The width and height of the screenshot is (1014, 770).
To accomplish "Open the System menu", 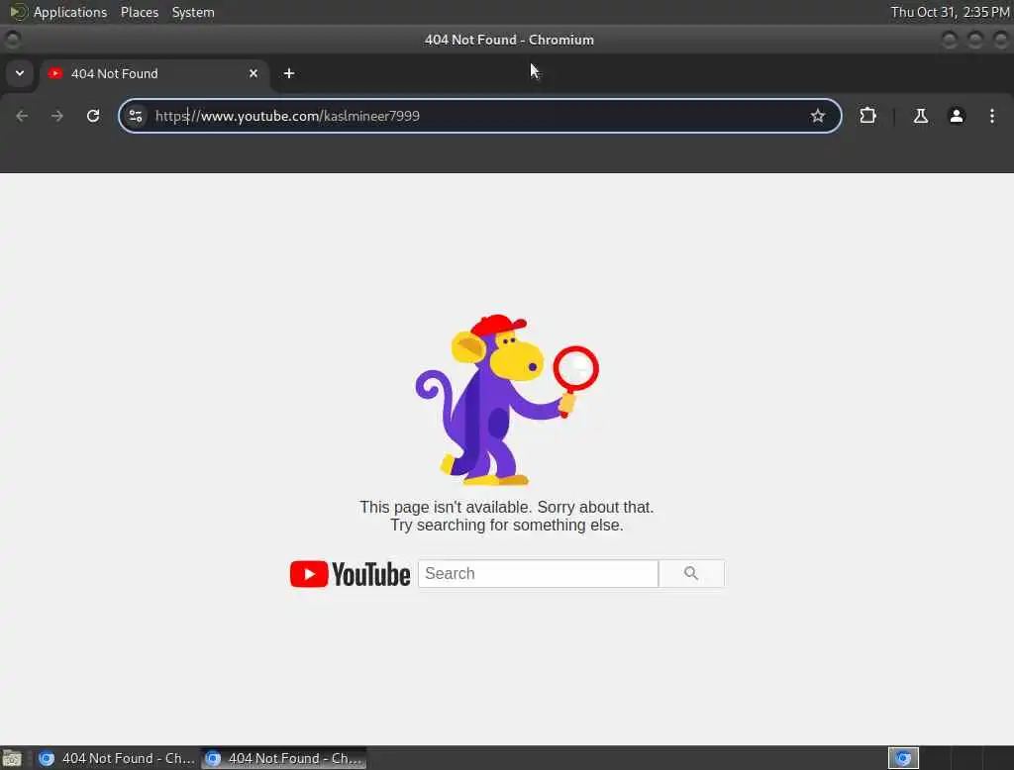I will (193, 12).
